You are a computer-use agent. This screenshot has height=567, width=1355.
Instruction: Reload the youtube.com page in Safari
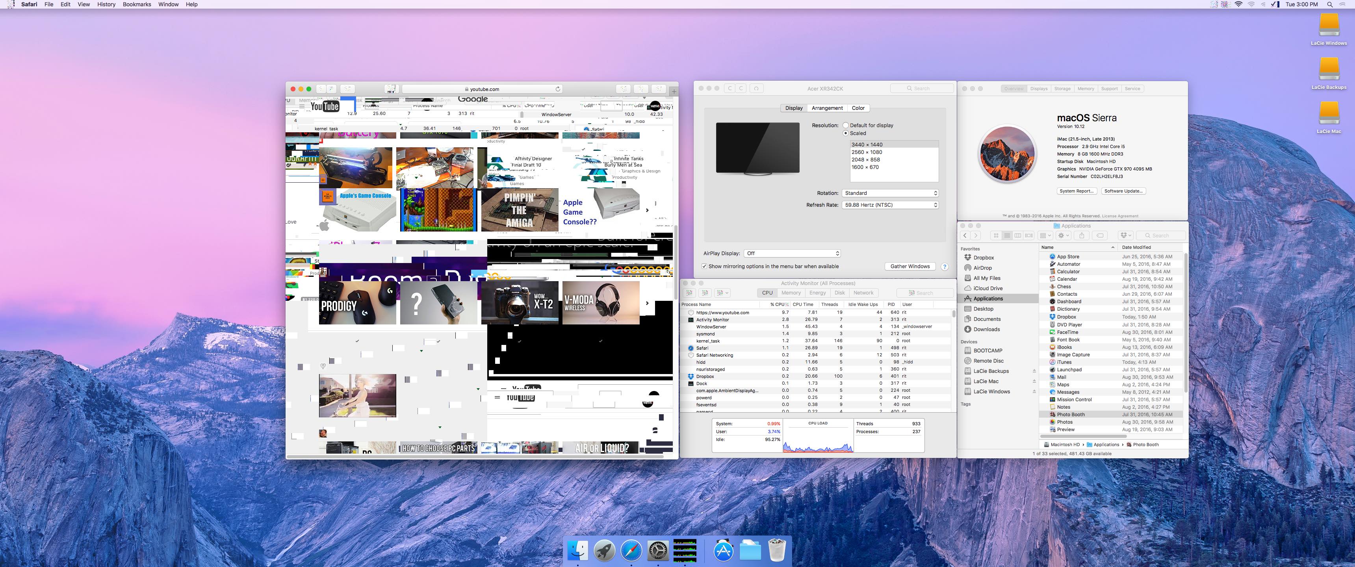pyautogui.click(x=558, y=89)
